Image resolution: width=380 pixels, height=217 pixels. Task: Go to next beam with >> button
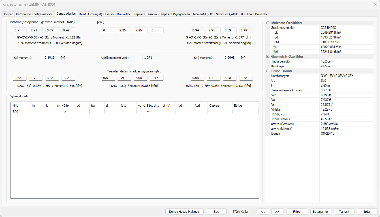(x=277, y=212)
